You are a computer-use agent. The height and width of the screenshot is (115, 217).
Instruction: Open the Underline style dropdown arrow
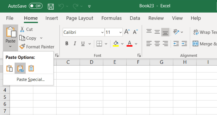[x=90, y=44]
